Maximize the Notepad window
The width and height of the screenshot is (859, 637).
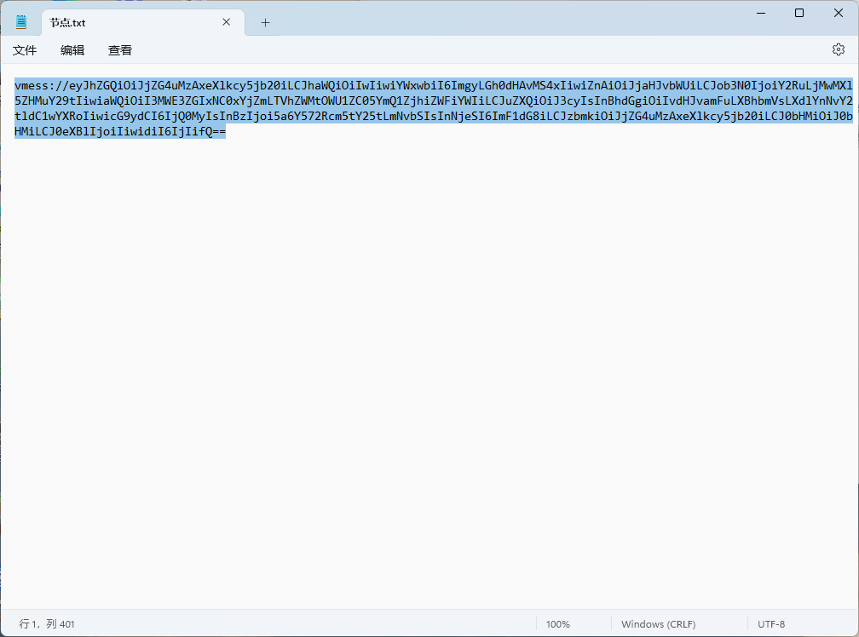tap(799, 13)
